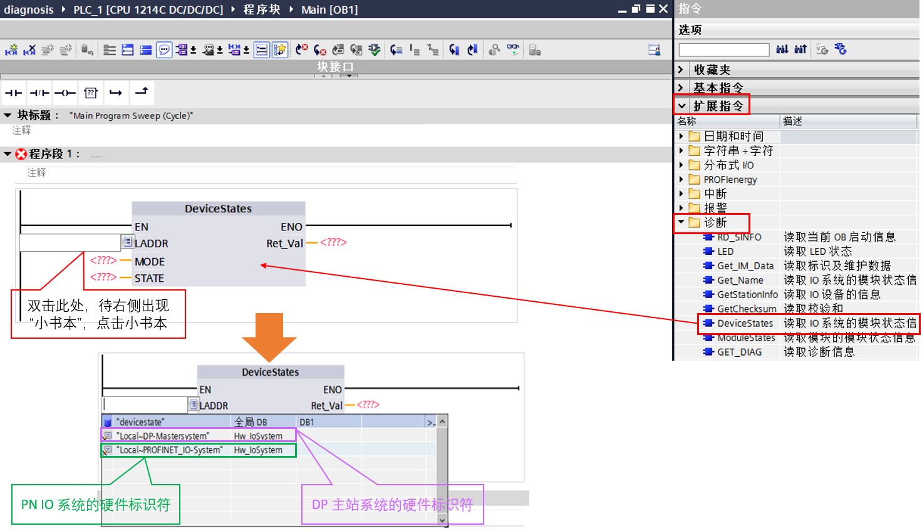Select DeviceStates instruction in the list
This screenshot has height=531, width=922.
coord(745,323)
